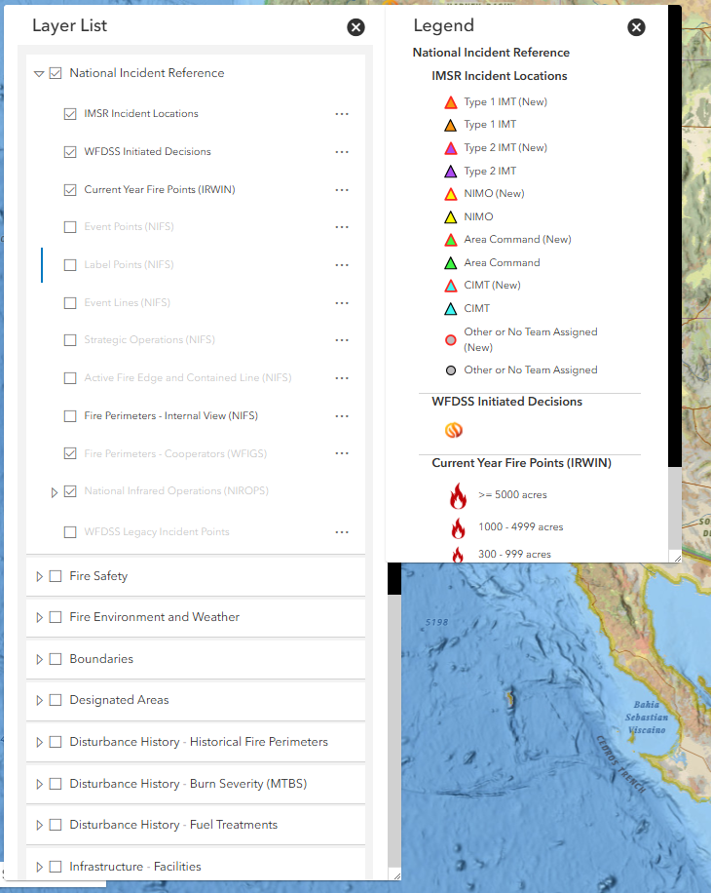
Task: Click the Other or No Team Assigned gray circle
Action: 451,370
